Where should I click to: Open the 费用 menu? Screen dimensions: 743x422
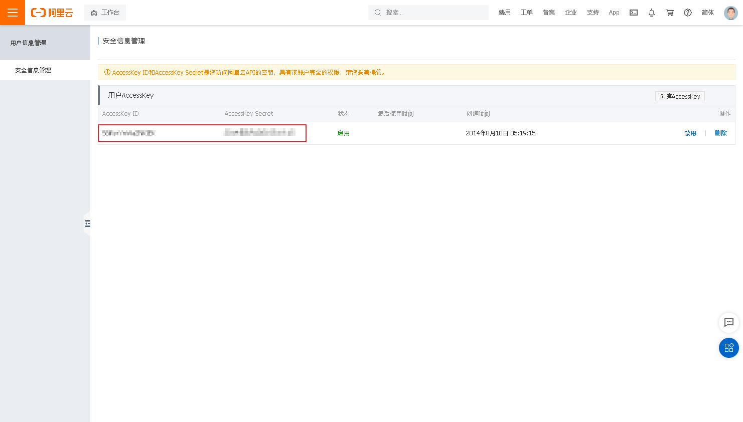504,13
